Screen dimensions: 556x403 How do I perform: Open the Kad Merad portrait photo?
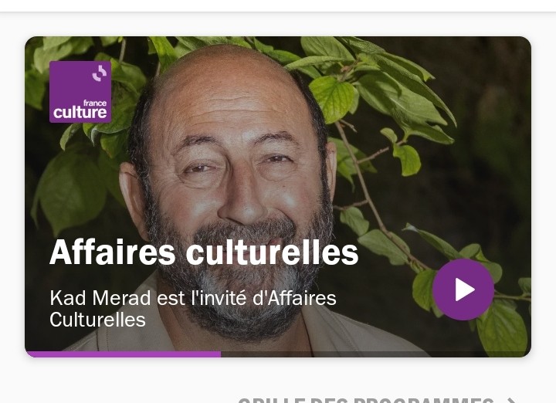click(x=278, y=197)
